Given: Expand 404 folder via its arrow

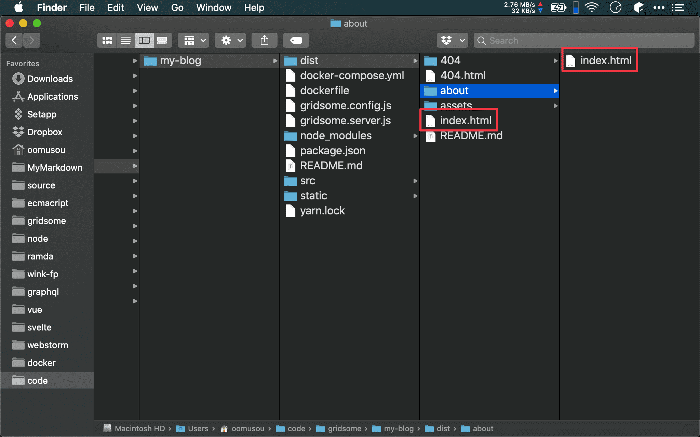Looking at the screenshot, I should coord(555,61).
